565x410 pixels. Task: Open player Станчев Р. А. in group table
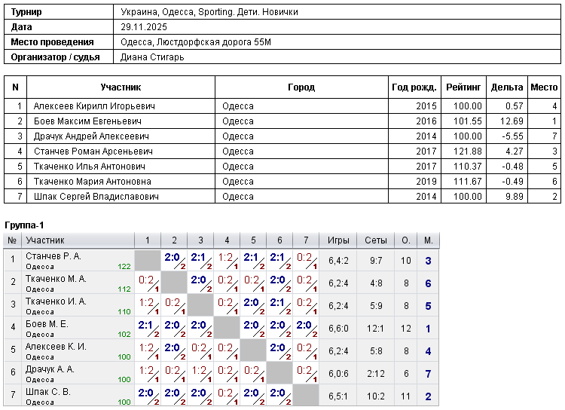[x=53, y=256]
